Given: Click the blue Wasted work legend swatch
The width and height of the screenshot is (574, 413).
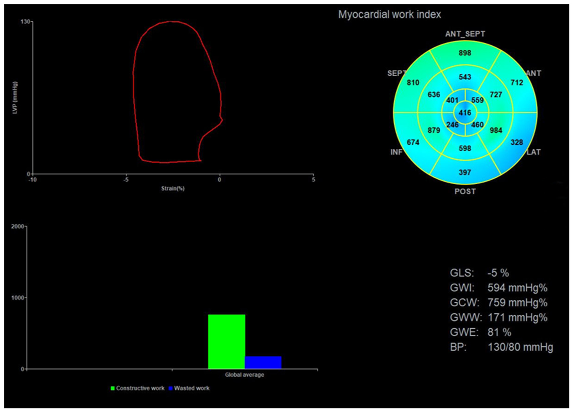Looking at the screenshot, I should (x=171, y=388).
